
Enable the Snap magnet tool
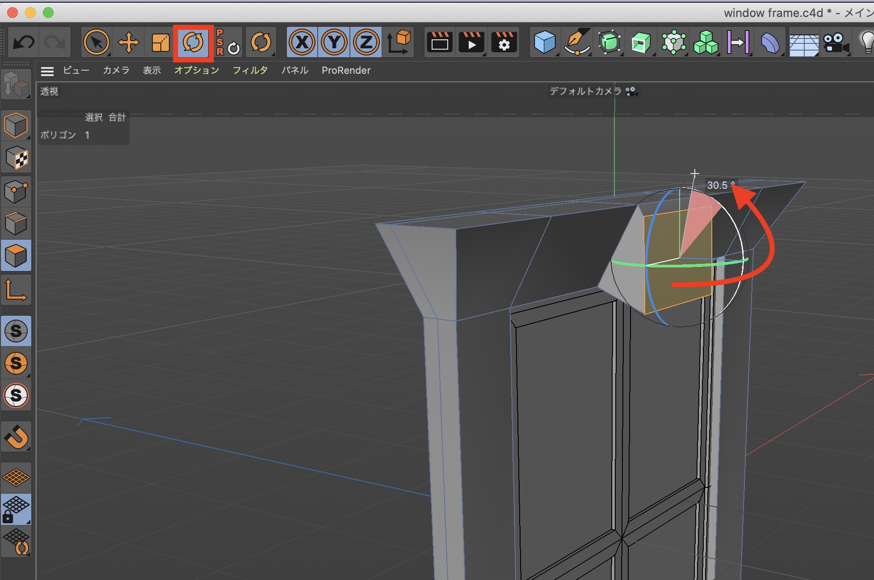point(16,437)
